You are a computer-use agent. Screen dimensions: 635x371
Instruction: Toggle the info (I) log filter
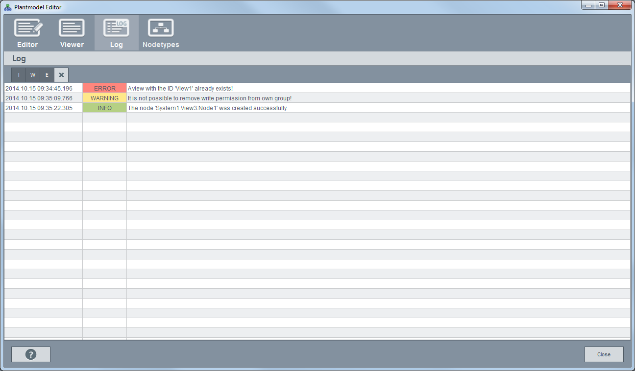(x=19, y=75)
